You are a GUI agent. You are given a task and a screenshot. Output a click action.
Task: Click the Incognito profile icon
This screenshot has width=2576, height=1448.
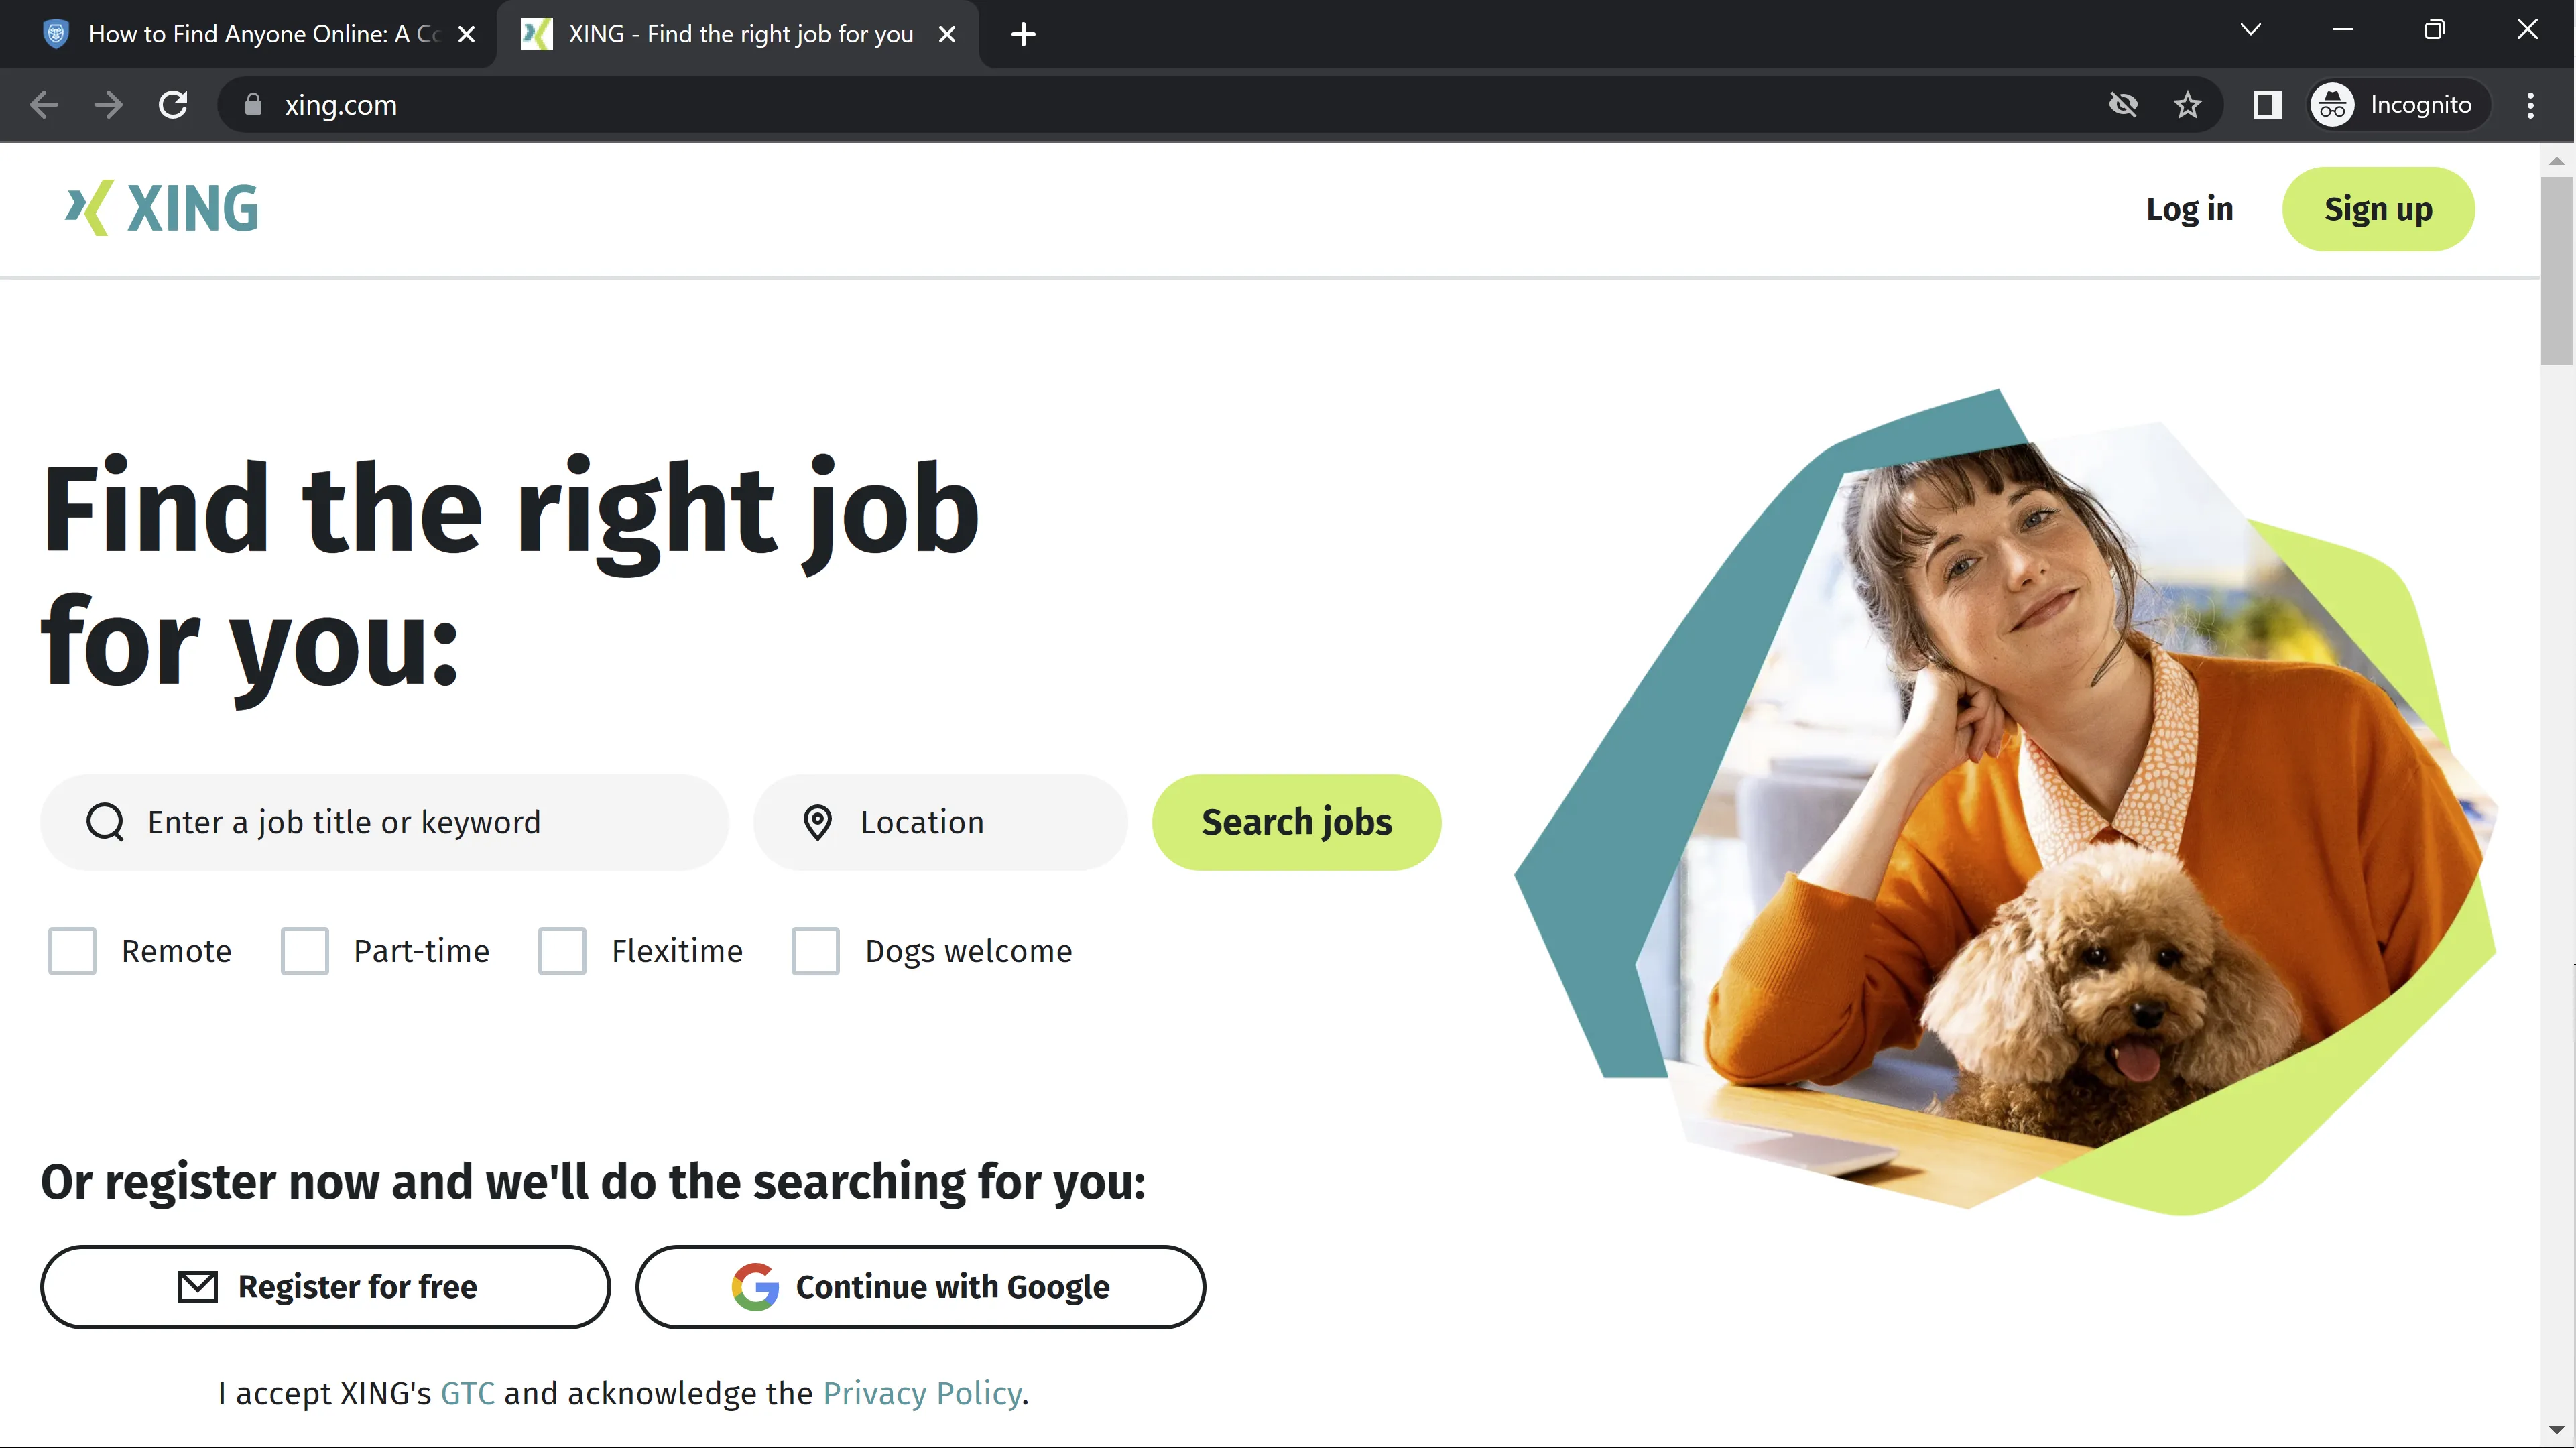pos(2332,105)
